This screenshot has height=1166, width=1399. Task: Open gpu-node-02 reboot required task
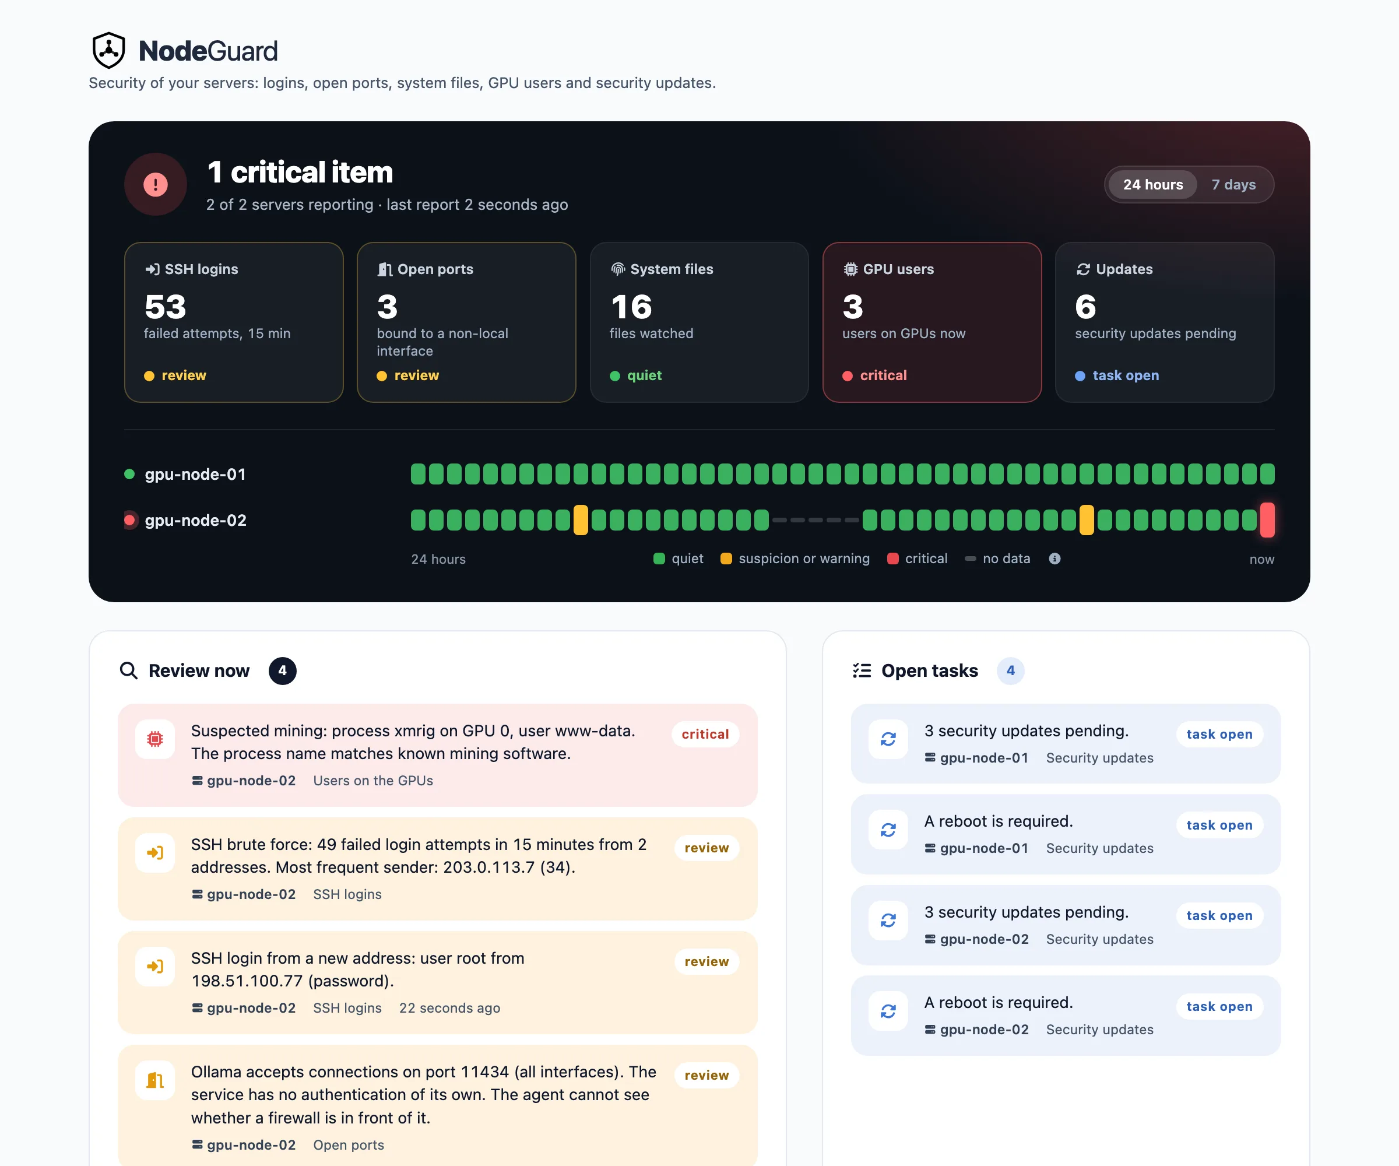[1066, 1016]
